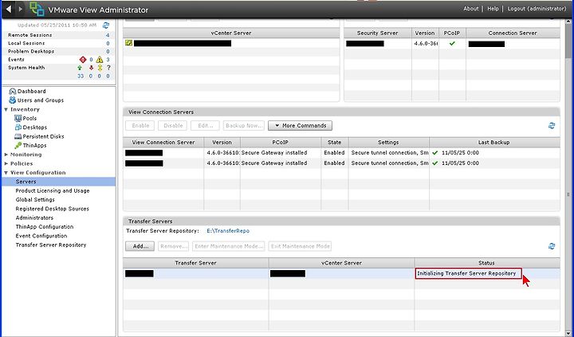The height and width of the screenshot is (337, 574).
Task: Click the PCoIP green checkmark for security server
Action: pos(452,43)
